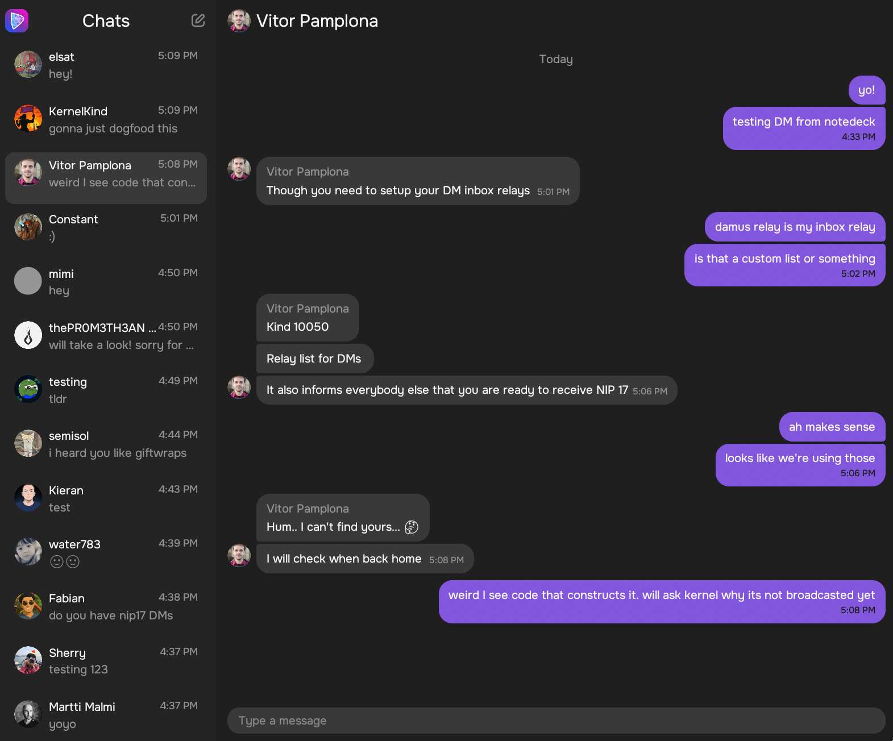Click KernelKind's avatar in chat list
893x741 pixels.
tap(28, 119)
